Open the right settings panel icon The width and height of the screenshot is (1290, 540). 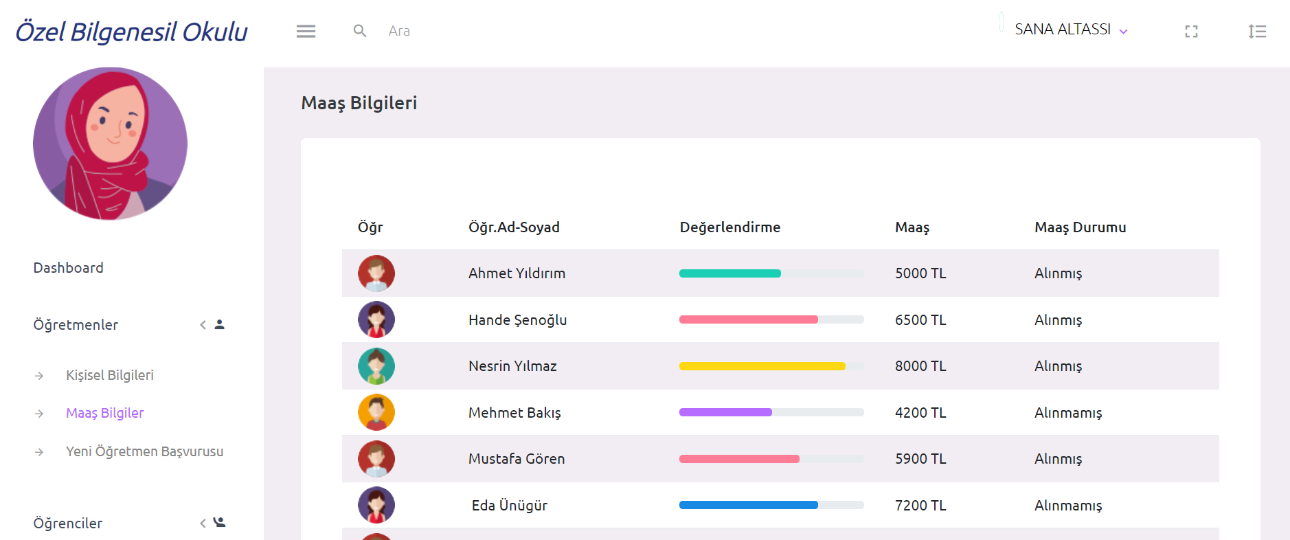click(1257, 31)
